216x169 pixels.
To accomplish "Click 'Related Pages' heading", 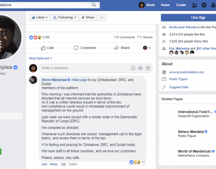I will (x=172, y=99).
